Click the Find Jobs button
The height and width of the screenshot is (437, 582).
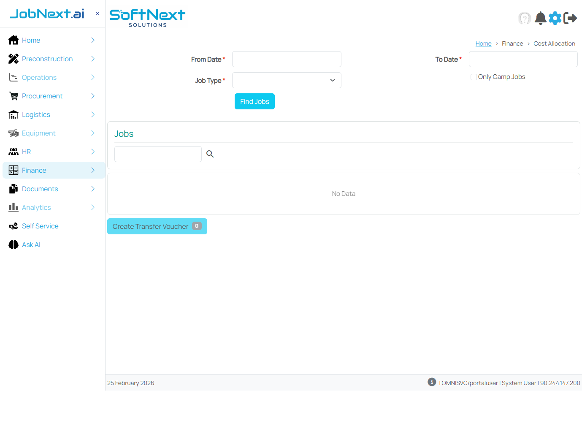(x=254, y=101)
